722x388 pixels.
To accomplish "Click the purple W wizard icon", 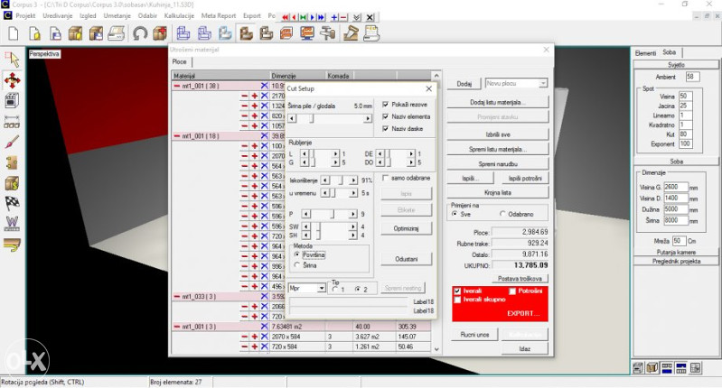I will (x=12, y=224).
